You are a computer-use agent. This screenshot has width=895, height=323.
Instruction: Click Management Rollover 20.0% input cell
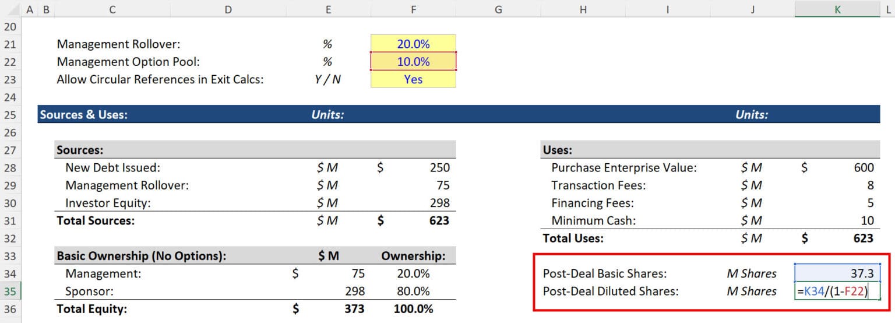coord(413,44)
